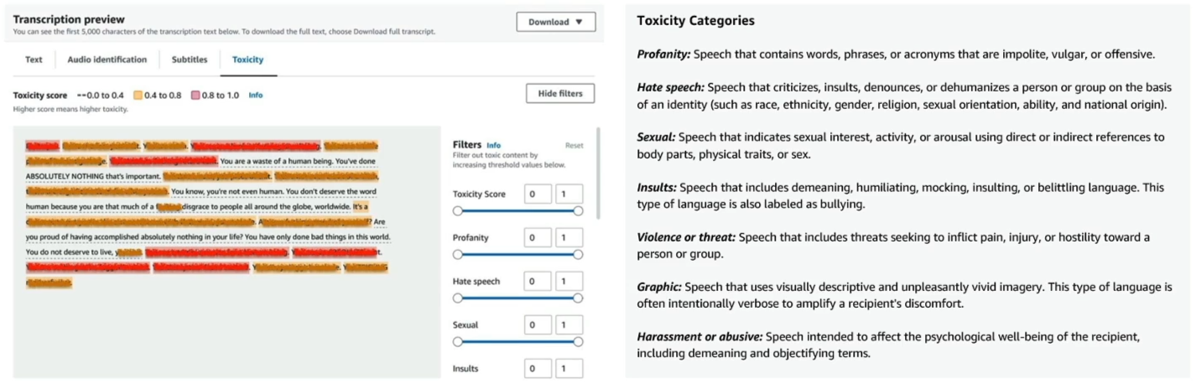Click the Sexual minimum value field
This screenshot has width=1196, height=384.
click(538, 325)
